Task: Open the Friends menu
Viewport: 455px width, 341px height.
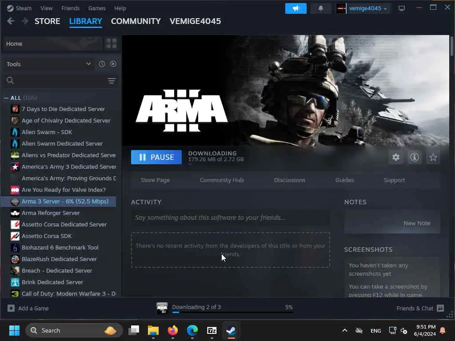Action: (71, 8)
